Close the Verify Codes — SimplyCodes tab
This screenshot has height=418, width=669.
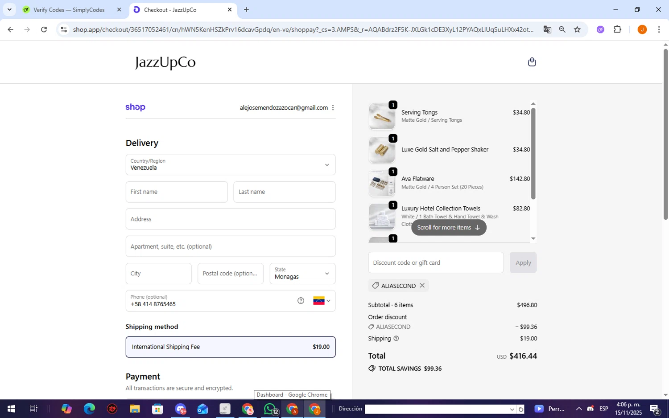tap(119, 10)
